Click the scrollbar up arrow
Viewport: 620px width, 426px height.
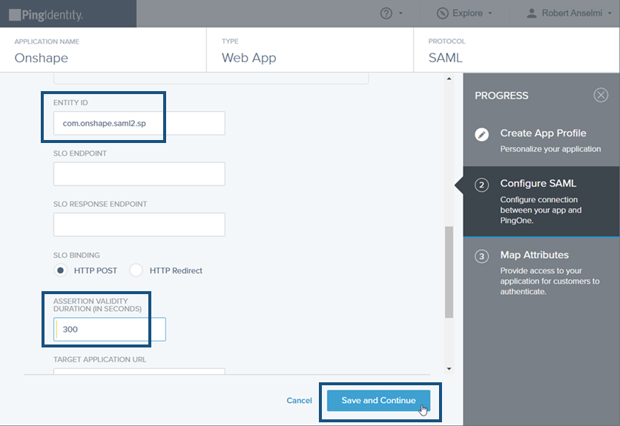tap(449, 79)
